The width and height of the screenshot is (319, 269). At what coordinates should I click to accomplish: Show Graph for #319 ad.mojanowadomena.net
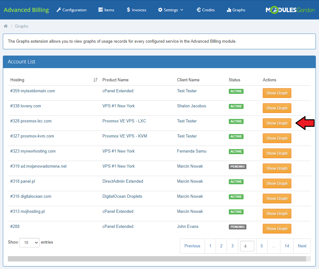(x=277, y=168)
